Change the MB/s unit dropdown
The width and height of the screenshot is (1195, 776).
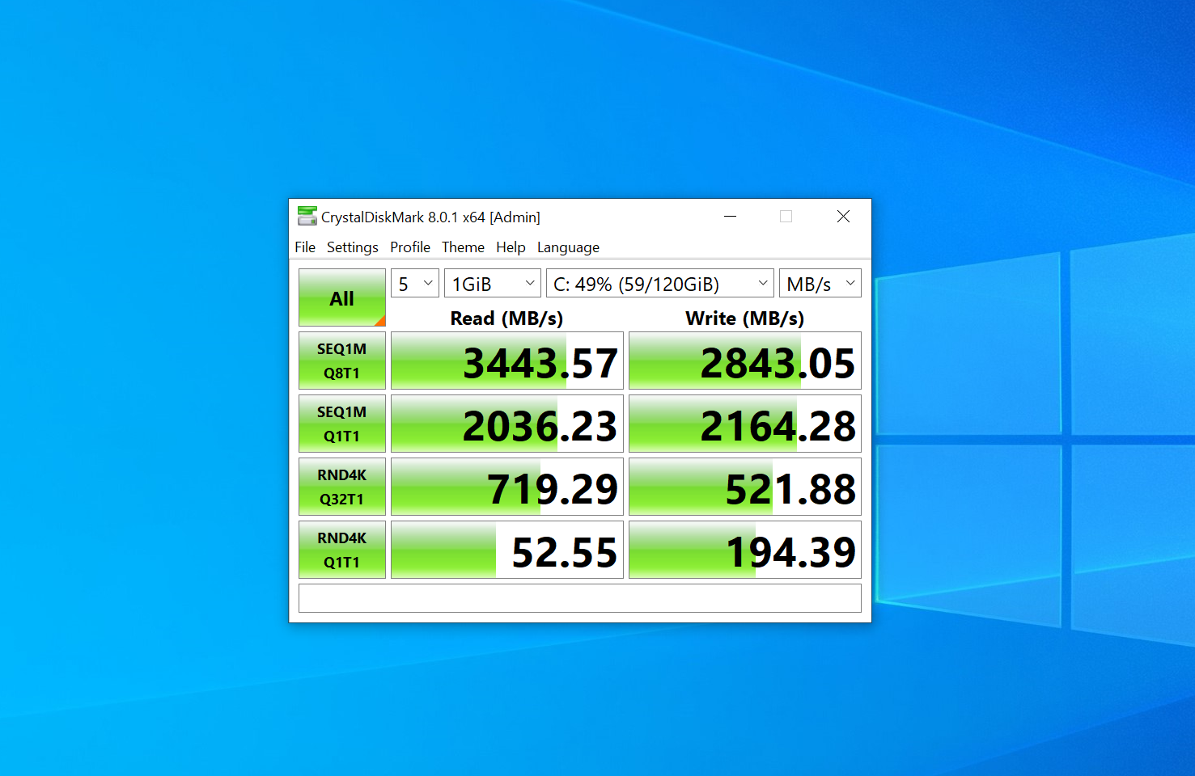(x=820, y=284)
